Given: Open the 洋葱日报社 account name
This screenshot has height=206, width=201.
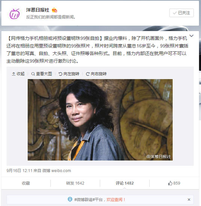Looking at the screenshot, I should (x=37, y=10).
